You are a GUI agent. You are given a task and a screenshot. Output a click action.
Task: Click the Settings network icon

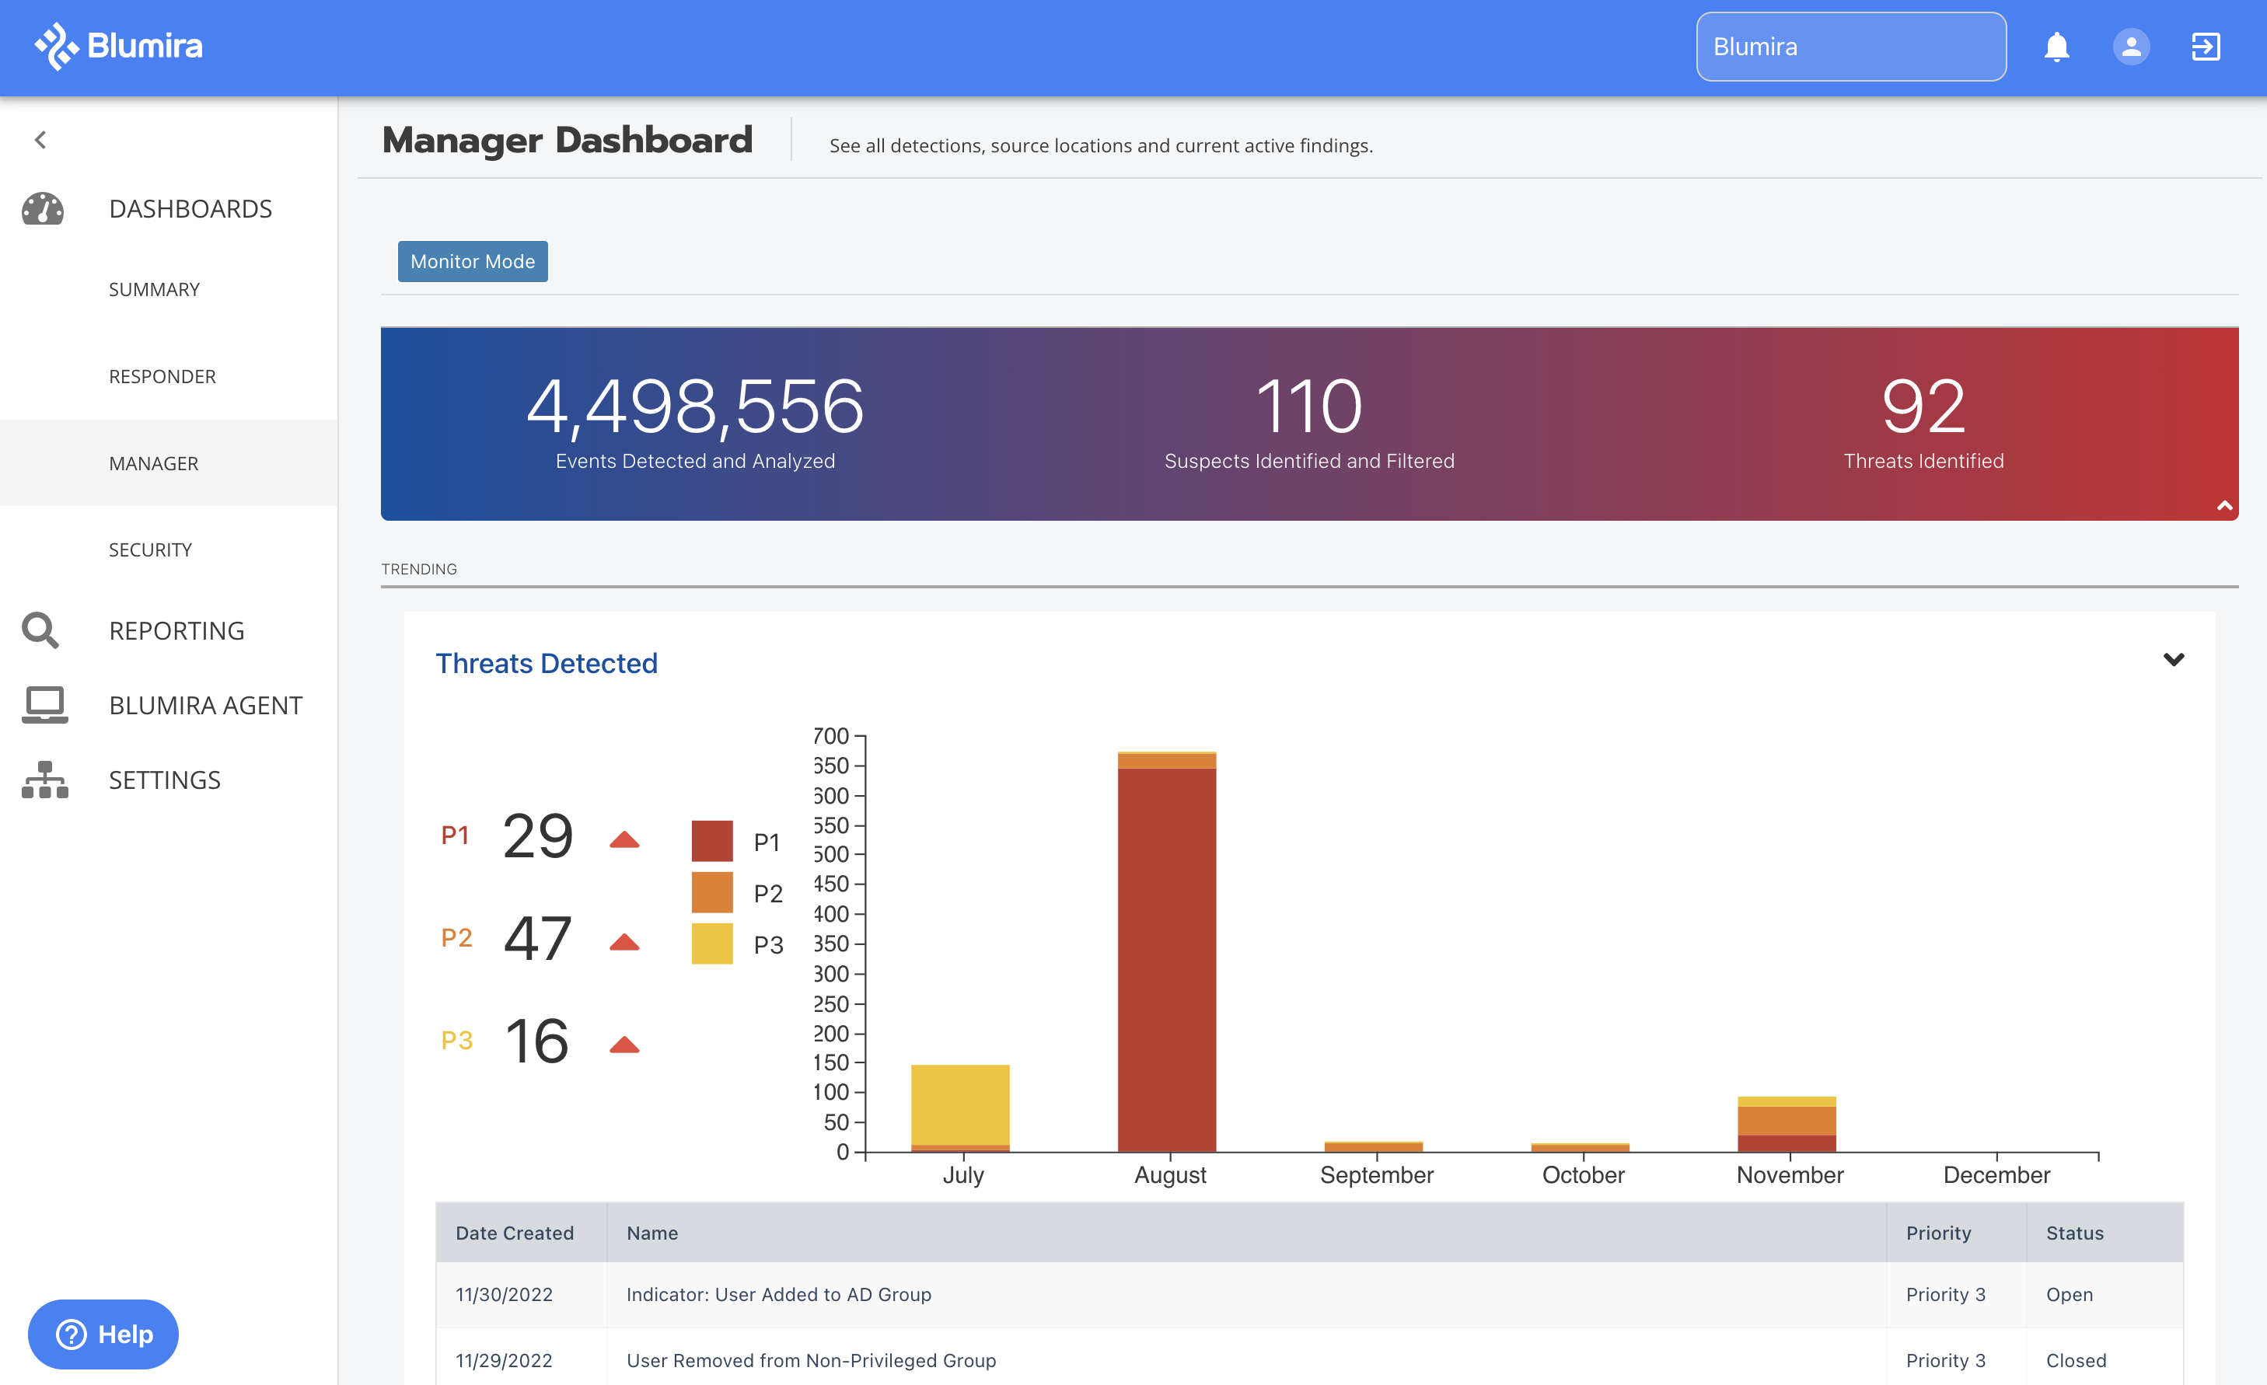(44, 780)
